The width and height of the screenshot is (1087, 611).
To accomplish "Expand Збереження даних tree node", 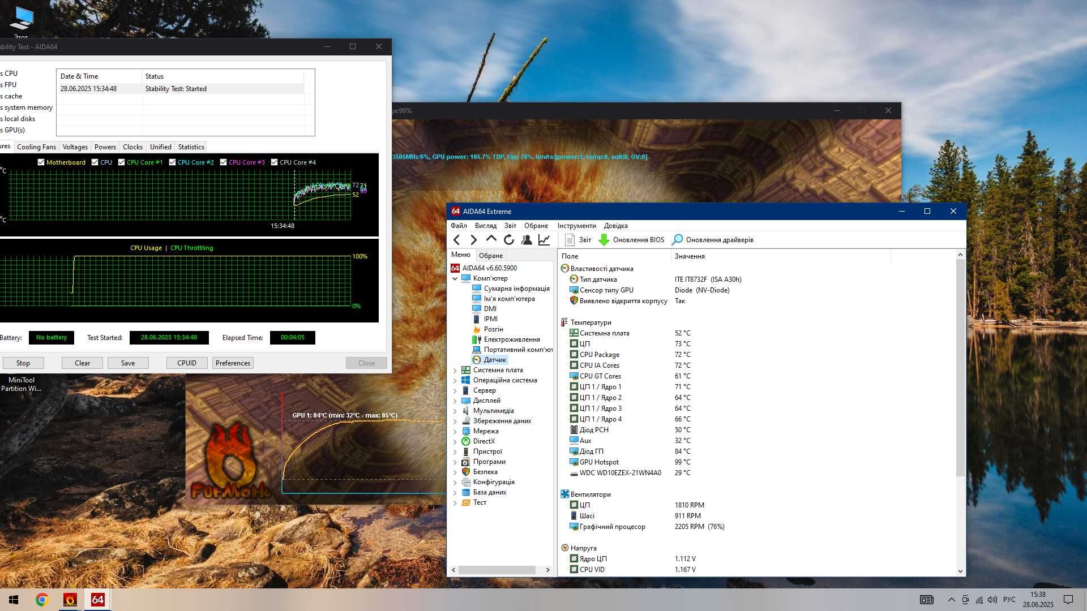I will 455,421.
